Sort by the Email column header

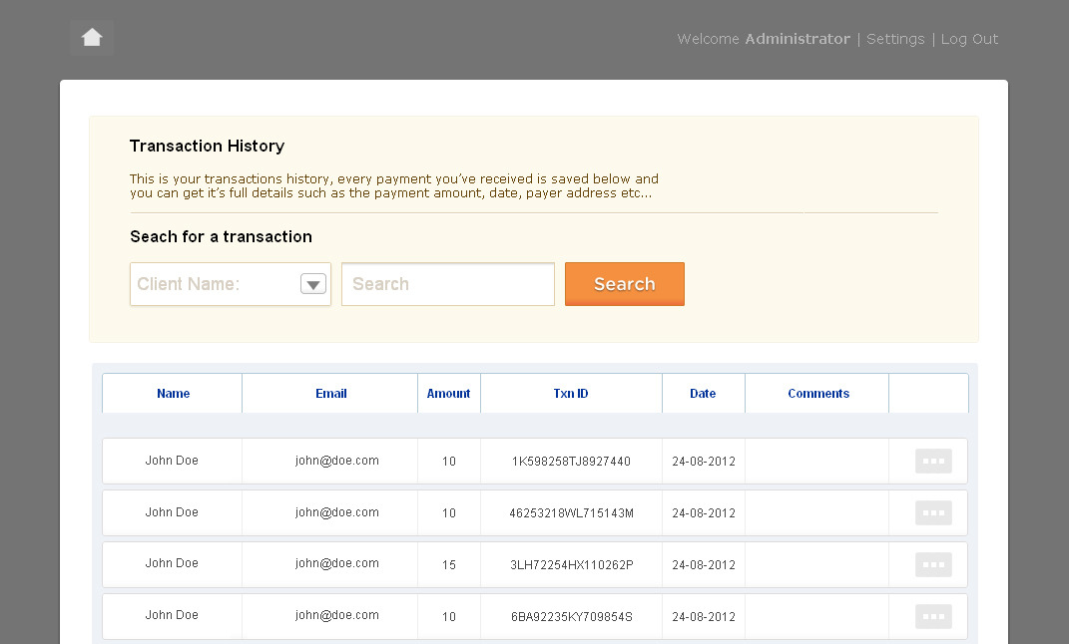pyautogui.click(x=330, y=394)
